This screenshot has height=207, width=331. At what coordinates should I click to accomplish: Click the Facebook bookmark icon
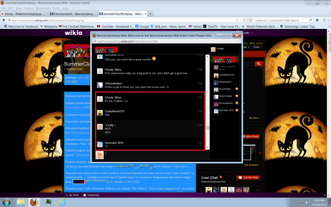coord(6,26)
